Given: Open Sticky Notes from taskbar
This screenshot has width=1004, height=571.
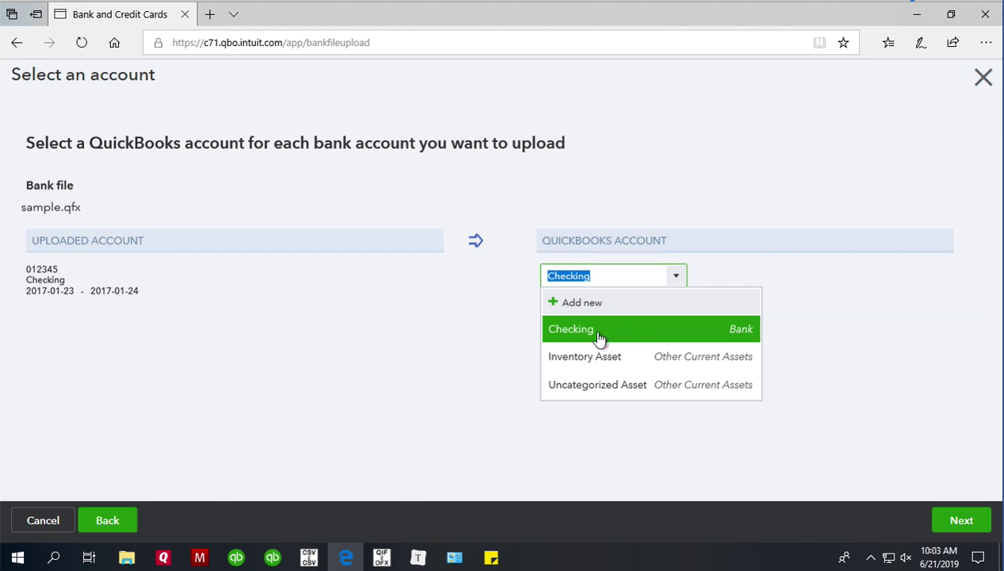Looking at the screenshot, I should tap(491, 558).
